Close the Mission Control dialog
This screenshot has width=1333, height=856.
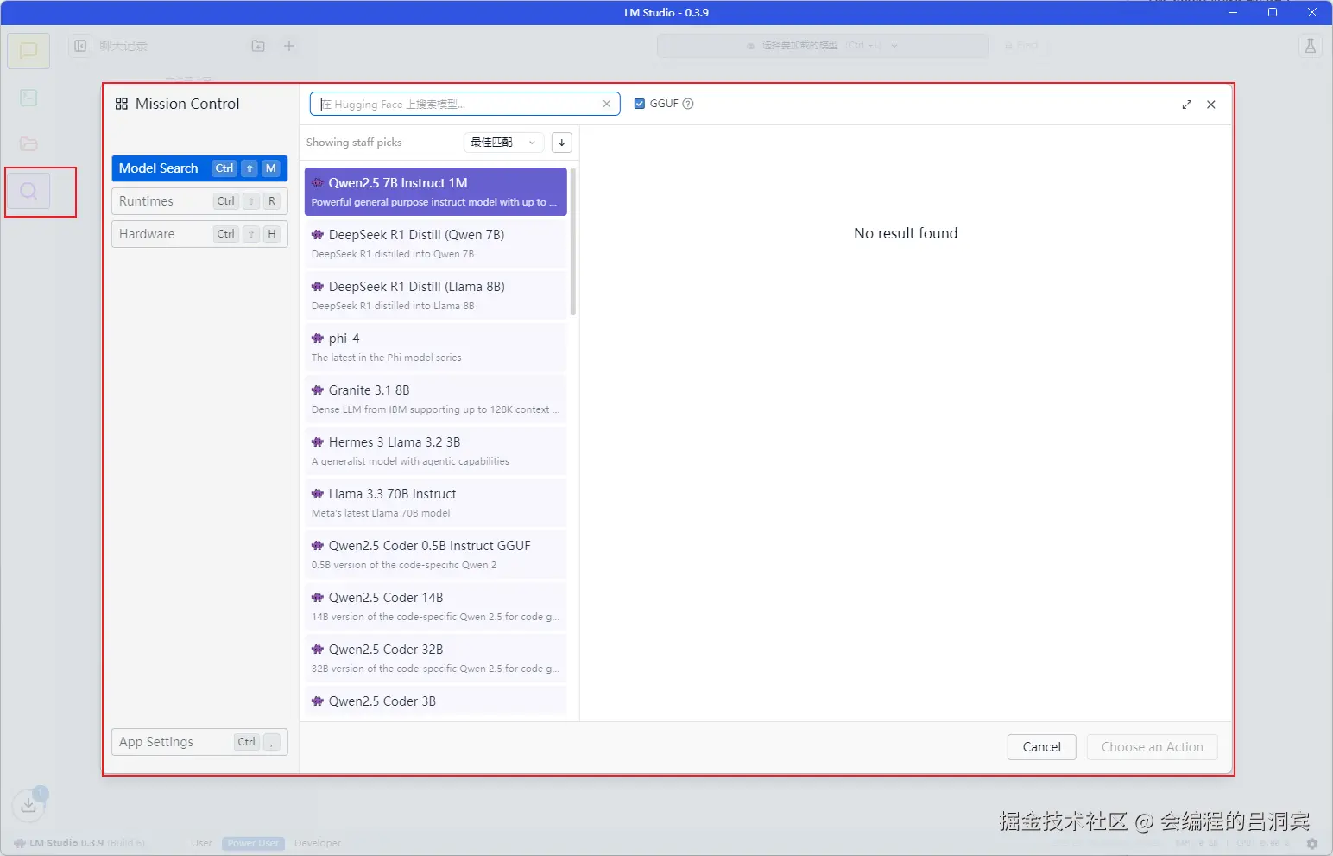tap(1211, 105)
